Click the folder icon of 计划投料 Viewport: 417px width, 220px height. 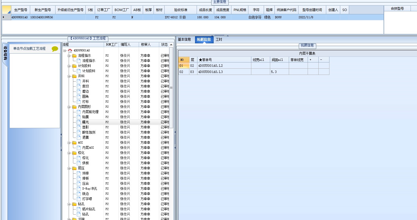click(74, 66)
